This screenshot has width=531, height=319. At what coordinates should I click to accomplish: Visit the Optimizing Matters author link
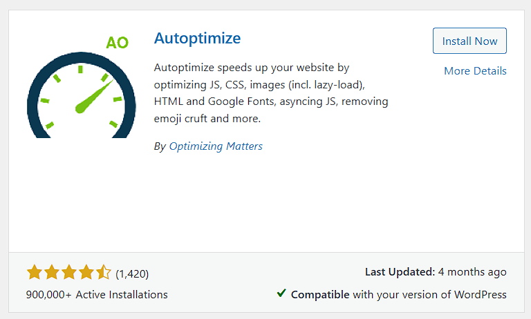(216, 146)
